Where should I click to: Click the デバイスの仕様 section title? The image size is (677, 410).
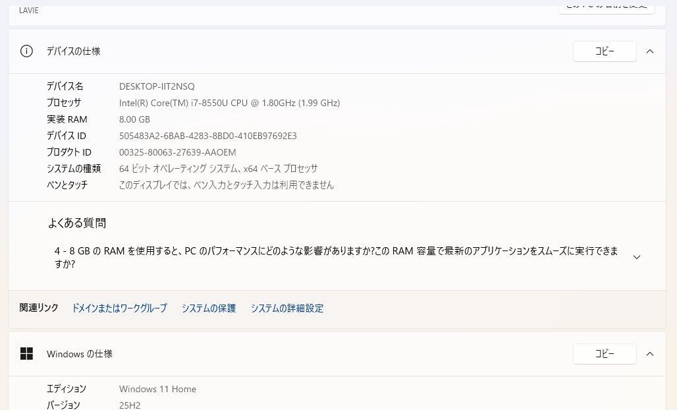click(x=74, y=51)
